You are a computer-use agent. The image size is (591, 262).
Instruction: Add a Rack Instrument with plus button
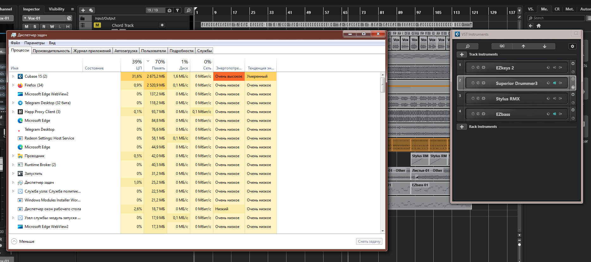(x=462, y=127)
